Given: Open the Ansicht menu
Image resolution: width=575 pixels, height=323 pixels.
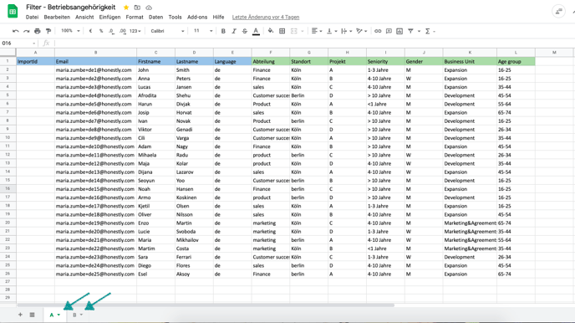Looking at the screenshot, I should (84, 18).
